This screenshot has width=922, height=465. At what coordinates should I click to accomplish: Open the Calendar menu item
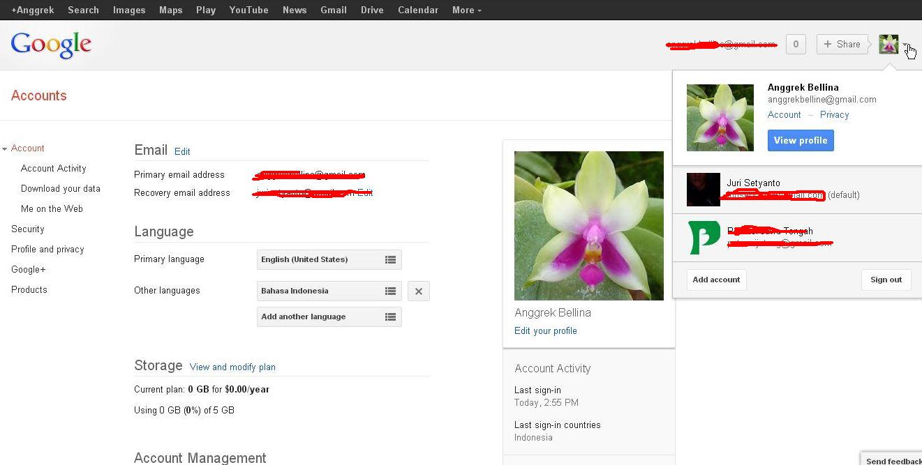[x=417, y=10]
